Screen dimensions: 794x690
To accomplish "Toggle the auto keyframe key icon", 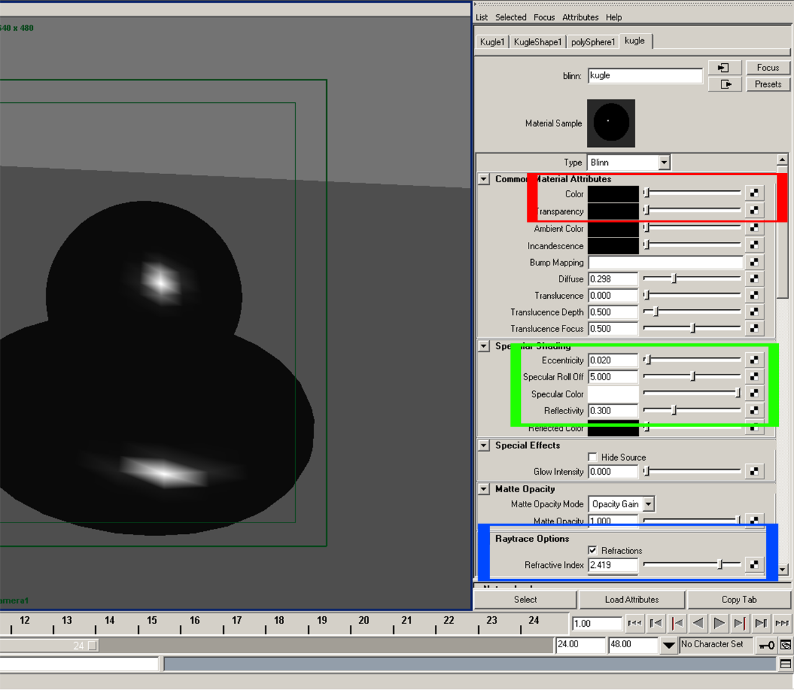I will pos(767,645).
